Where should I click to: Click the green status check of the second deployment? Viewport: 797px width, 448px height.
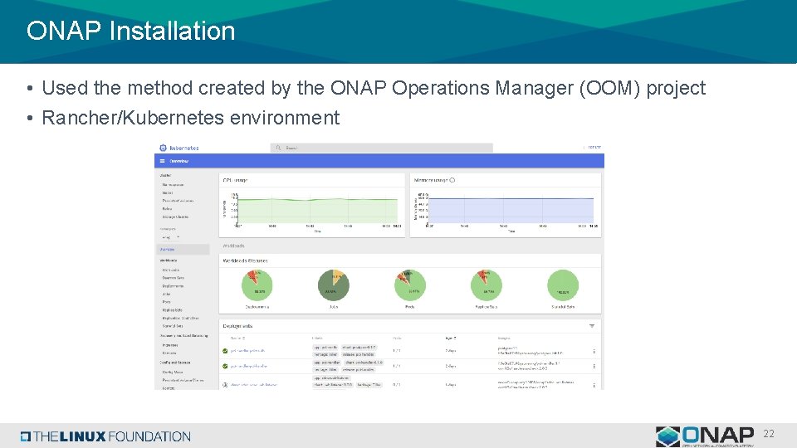(225, 366)
